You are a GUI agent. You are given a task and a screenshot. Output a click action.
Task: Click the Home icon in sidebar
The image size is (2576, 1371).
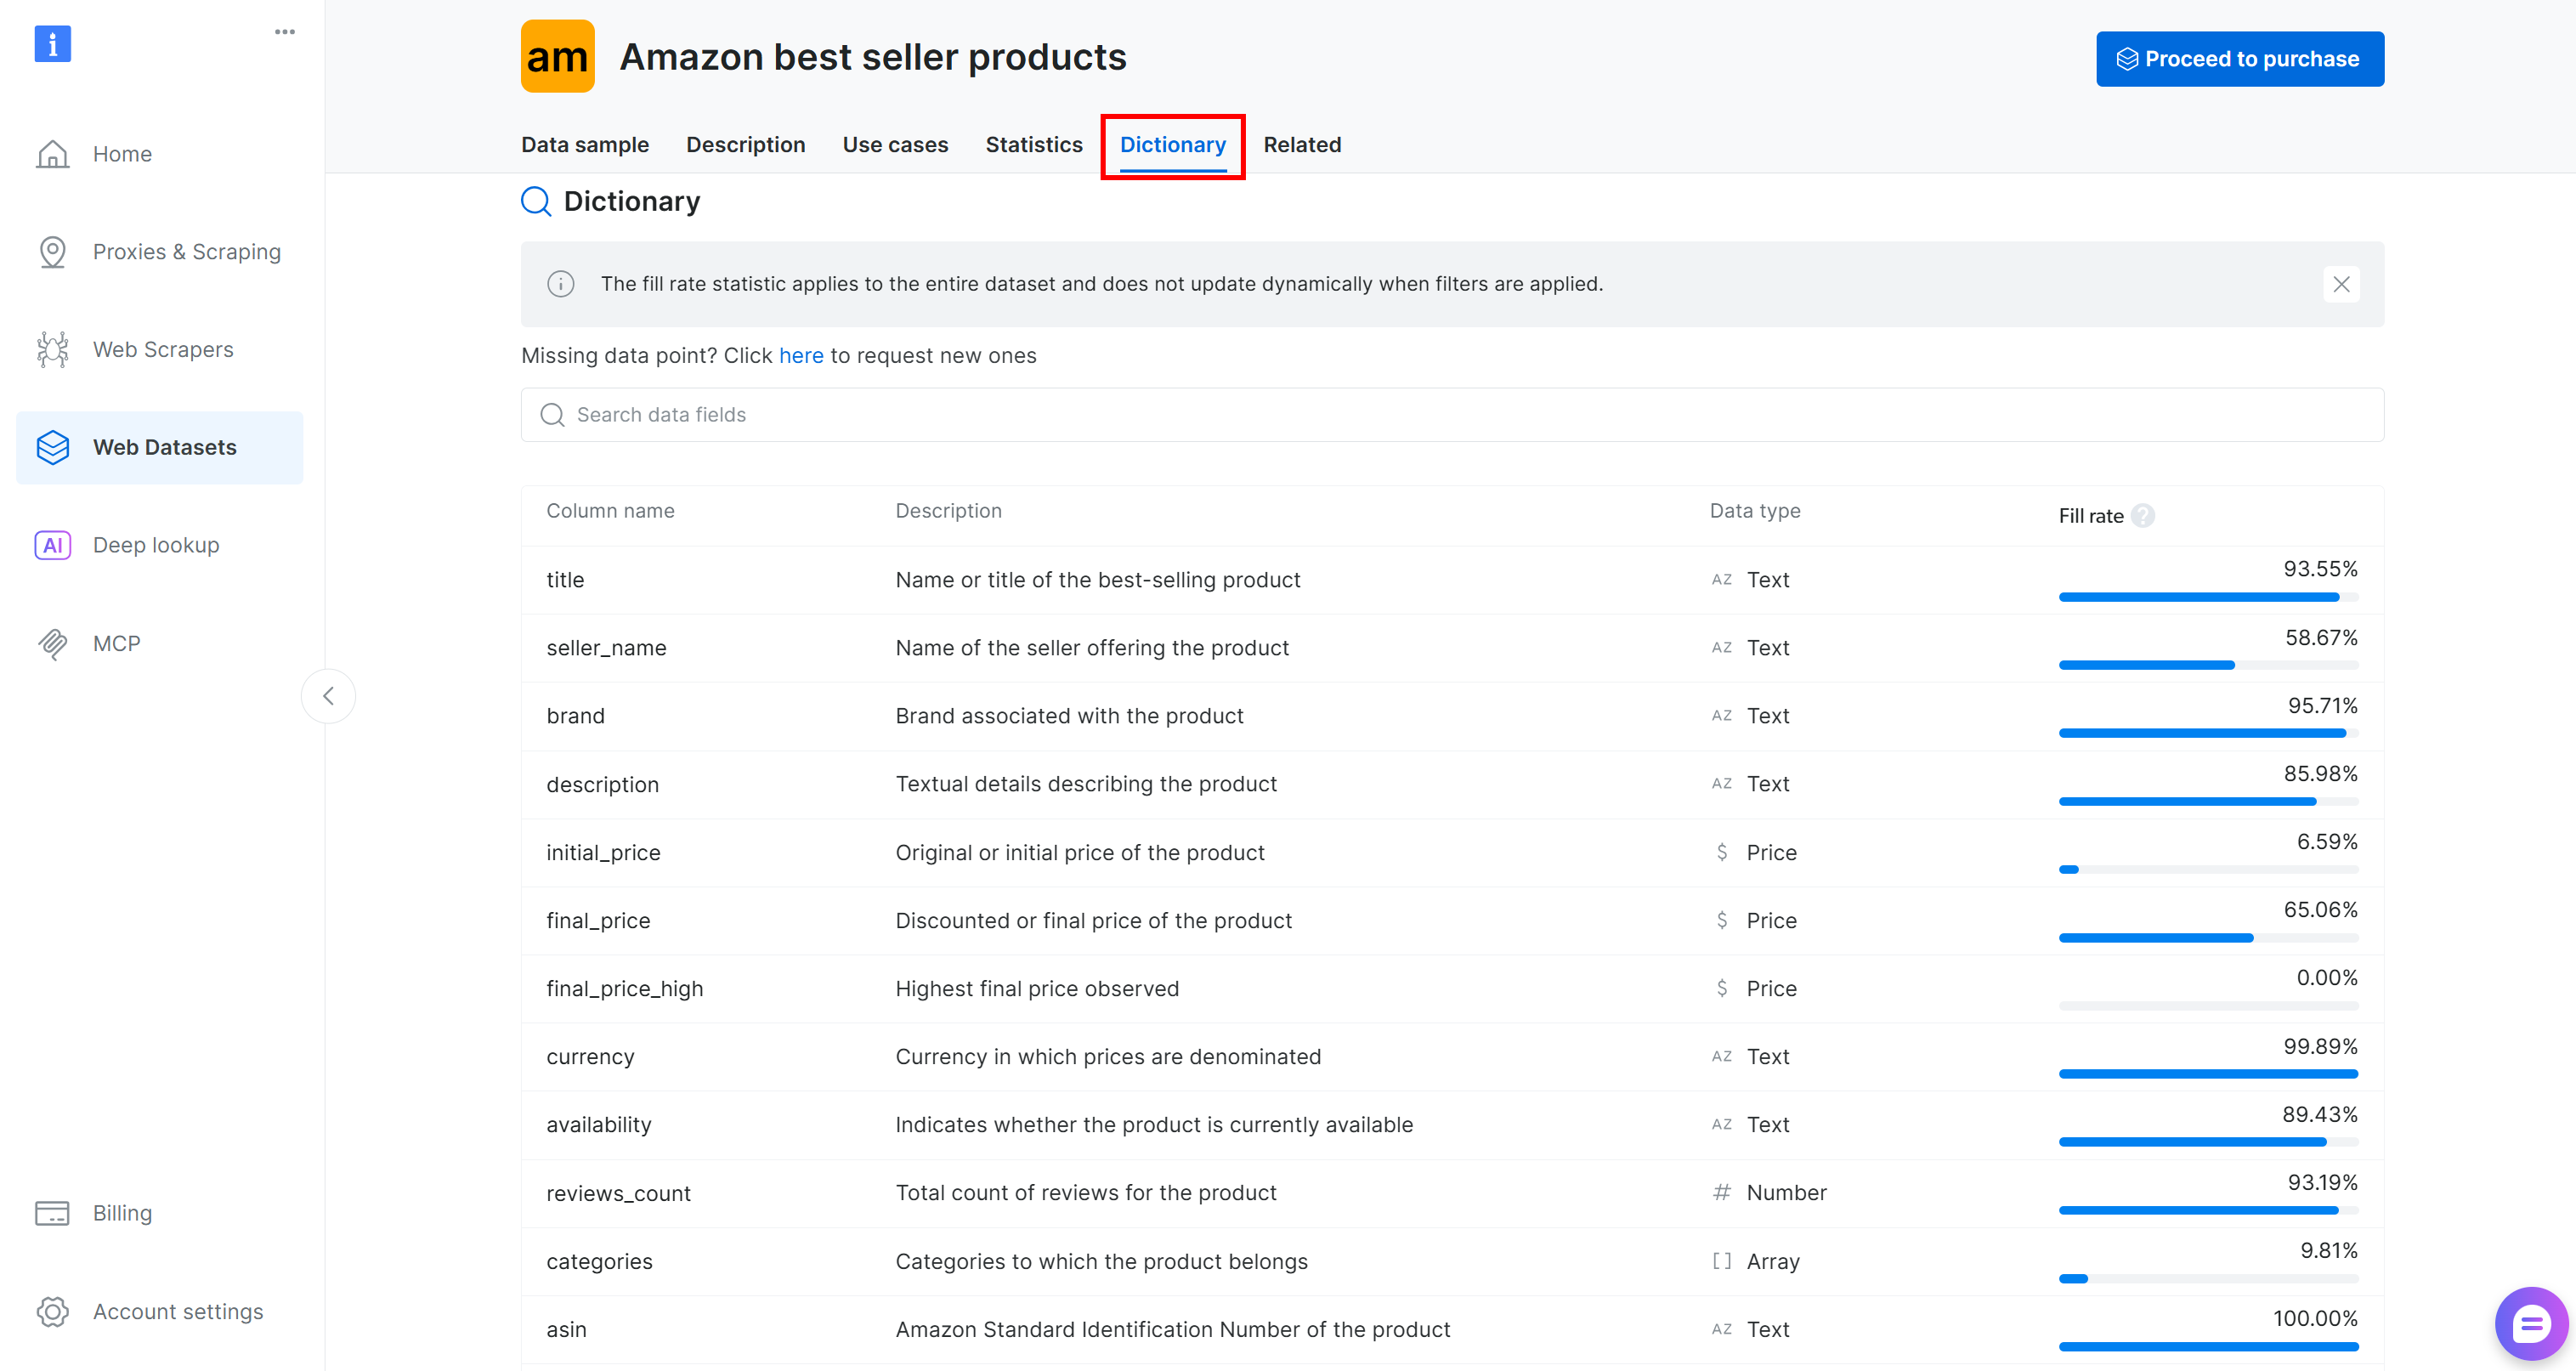click(x=52, y=154)
